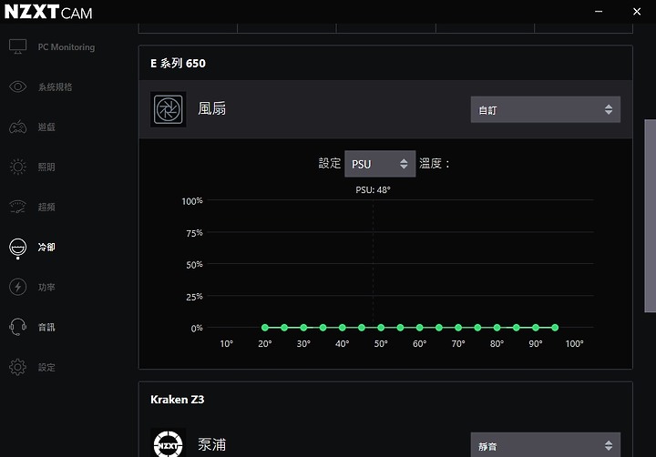Click the E 系列 650 heading
656x457 pixels.
click(178, 63)
